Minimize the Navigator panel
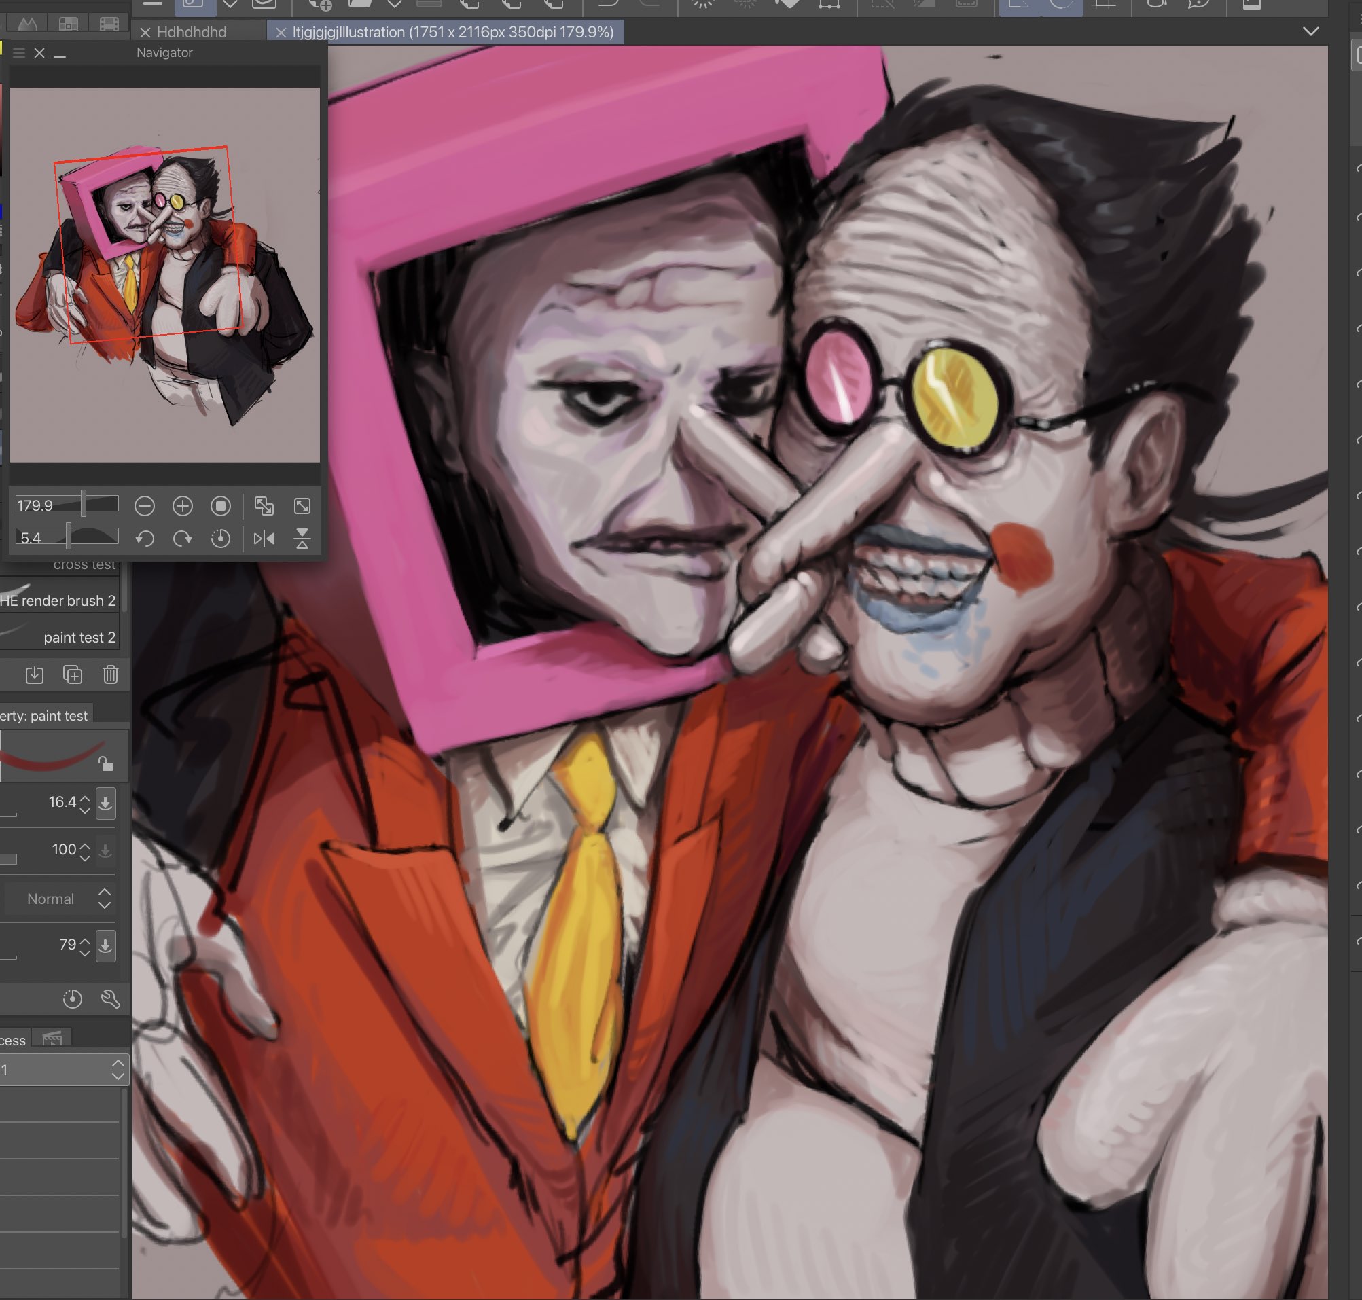Screen dimensions: 1362x1300 tap(60, 56)
